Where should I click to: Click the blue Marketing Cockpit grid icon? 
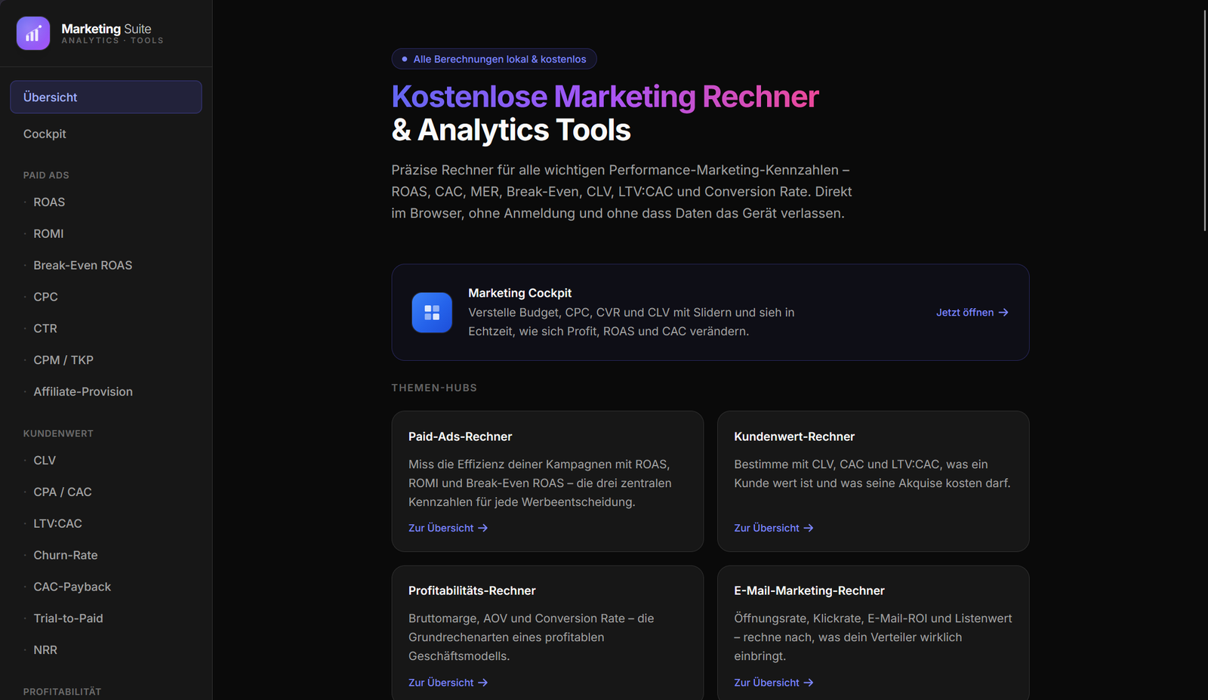tap(432, 313)
